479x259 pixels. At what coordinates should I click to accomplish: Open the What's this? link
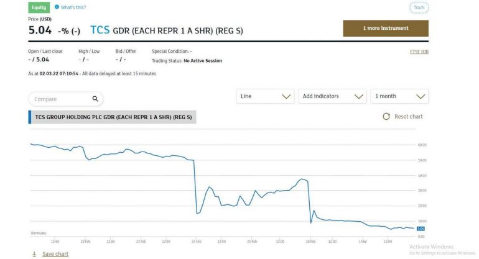(73, 7)
